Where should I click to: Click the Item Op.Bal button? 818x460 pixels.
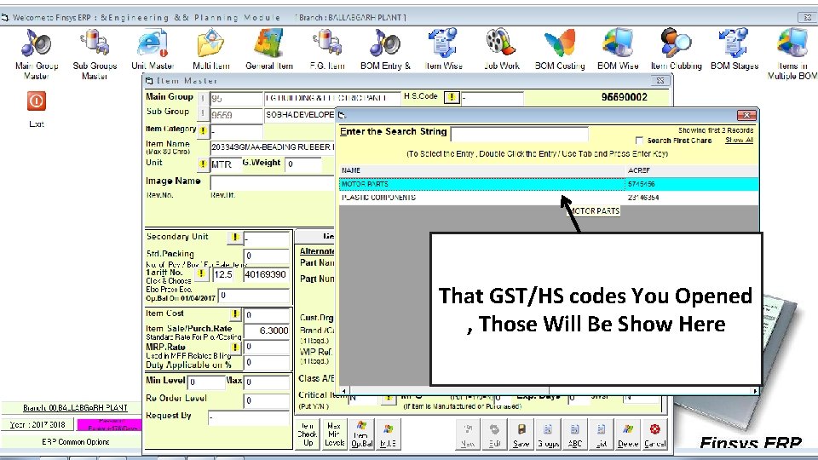tap(361, 434)
